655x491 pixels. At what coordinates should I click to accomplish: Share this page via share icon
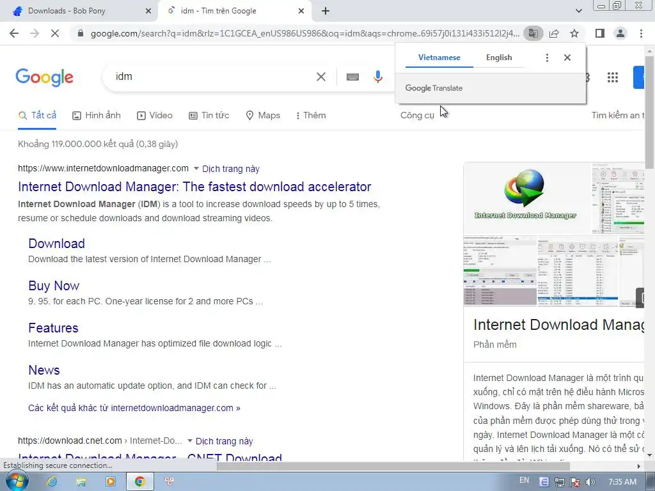554,33
